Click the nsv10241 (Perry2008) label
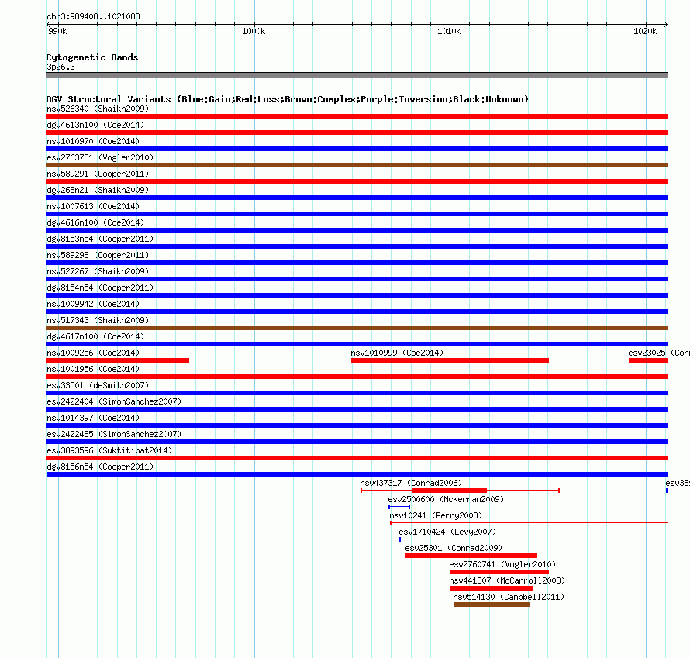This screenshot has width=690, height=658. [x=436, y=515]
